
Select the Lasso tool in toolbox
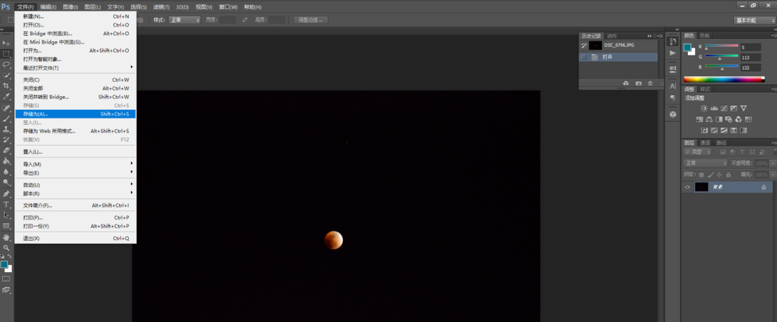(6, 65)
